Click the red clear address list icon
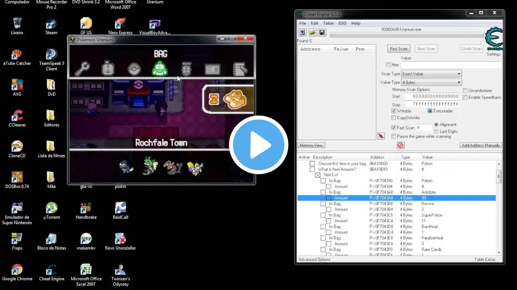Image resolution: width=517 pixels, height=290 pixels. click(x=400, y=145)
